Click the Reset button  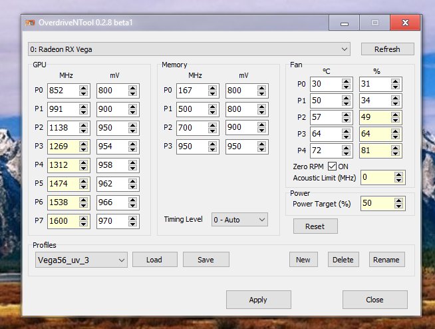[315, 226]
